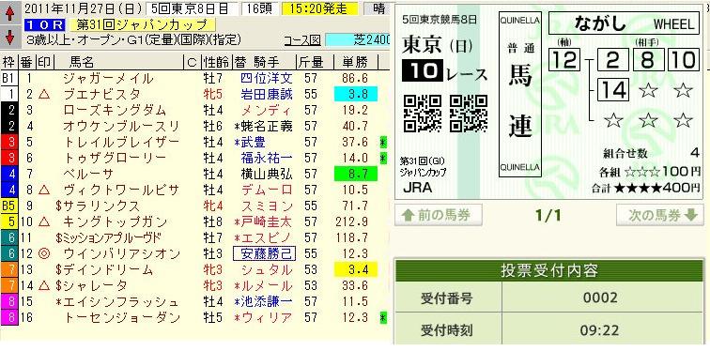The image size is (710, 351).
Task: Select horse name ローズキングダム
Action: 115,111
